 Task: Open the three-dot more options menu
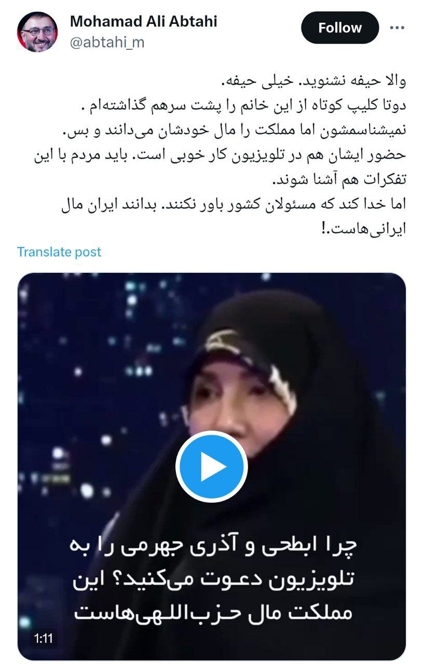[x=397, y=27]
